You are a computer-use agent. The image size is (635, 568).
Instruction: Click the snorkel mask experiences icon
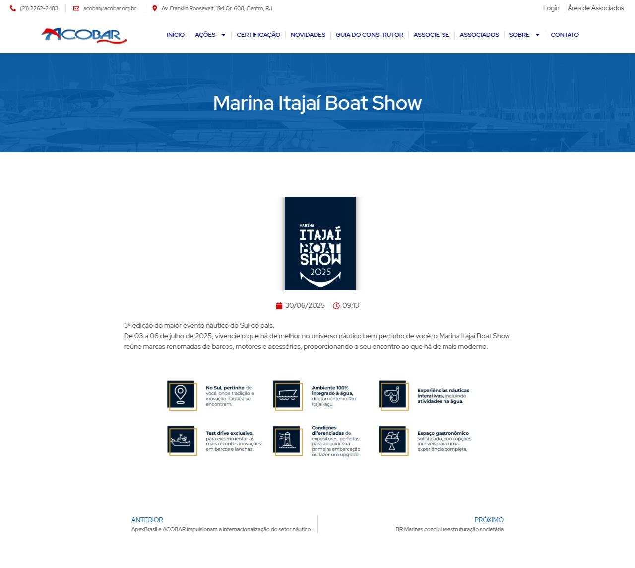[x=393, y=395]
